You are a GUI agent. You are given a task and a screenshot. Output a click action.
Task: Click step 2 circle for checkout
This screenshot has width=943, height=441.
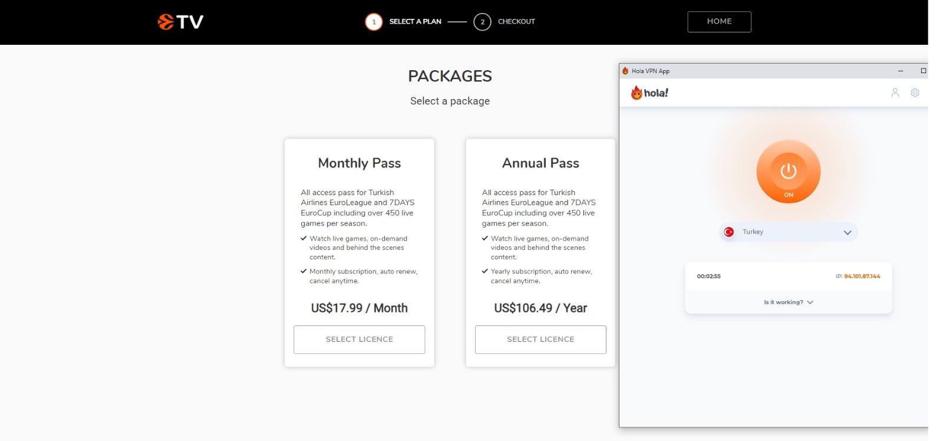(482, 22)
